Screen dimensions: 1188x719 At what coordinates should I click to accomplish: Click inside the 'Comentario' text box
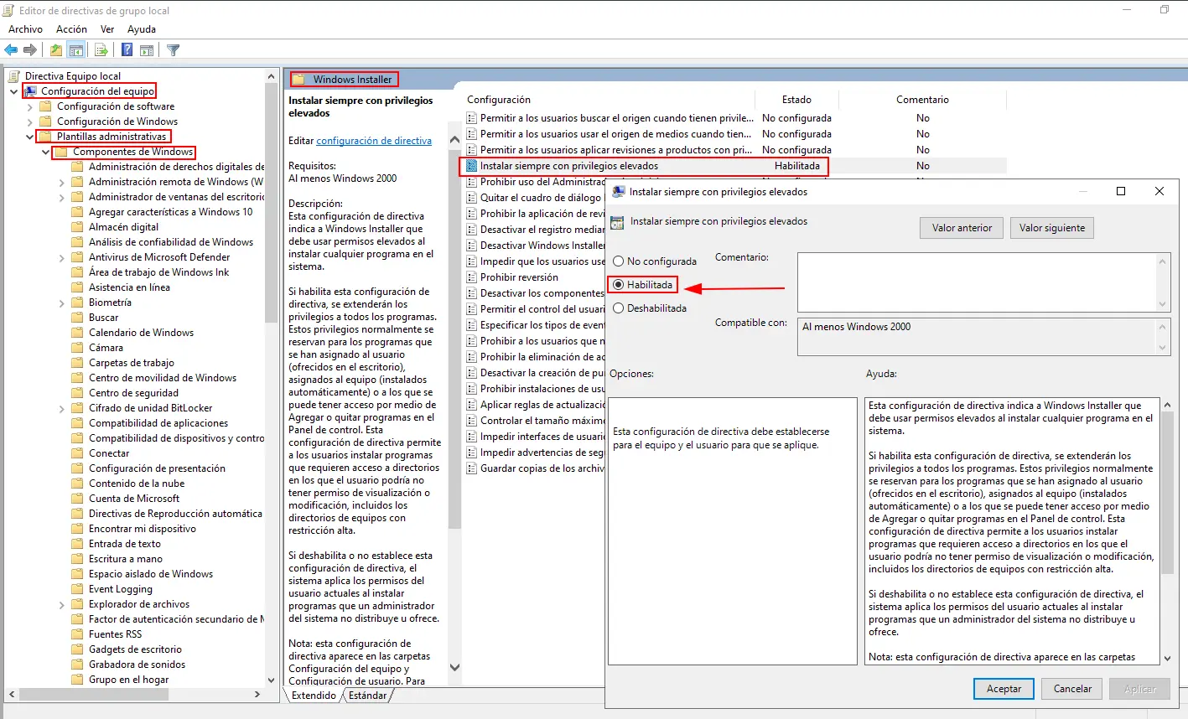pos(977,282)
